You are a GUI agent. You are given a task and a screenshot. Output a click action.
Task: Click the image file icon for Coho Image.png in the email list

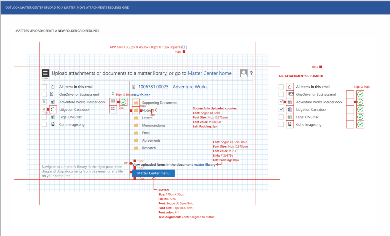click(53, 124)
